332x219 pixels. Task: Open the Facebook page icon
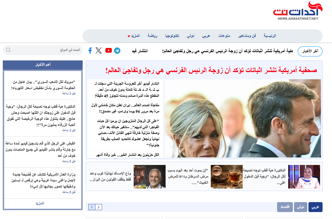click(x=90, y=50)
